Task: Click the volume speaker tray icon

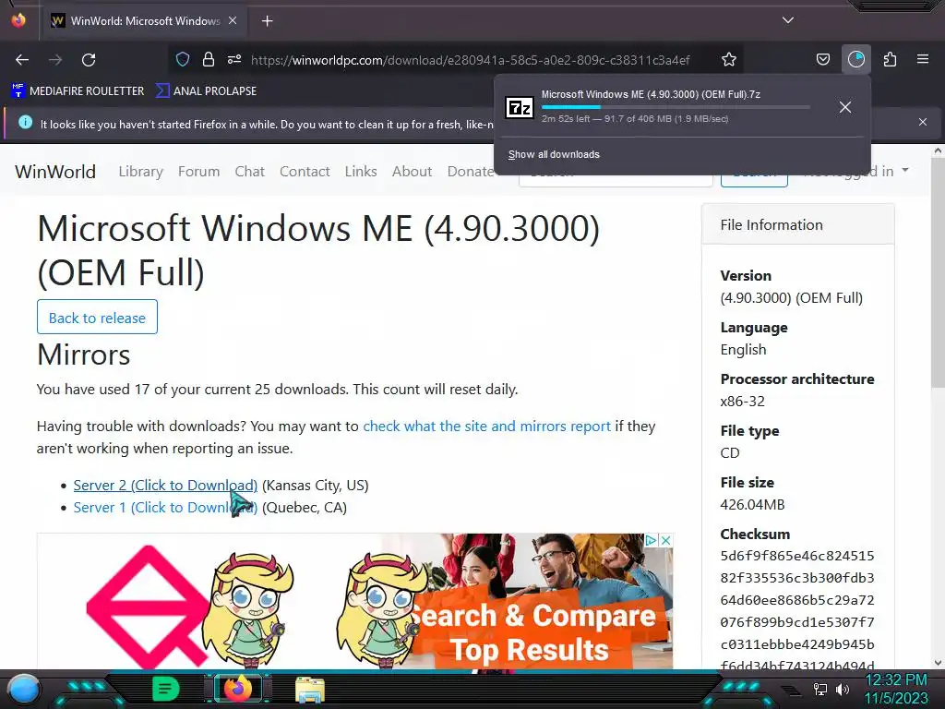Action: coord(843,689)
